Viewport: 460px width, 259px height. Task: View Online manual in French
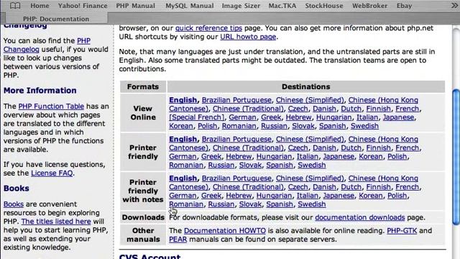(x=408, y=109)
